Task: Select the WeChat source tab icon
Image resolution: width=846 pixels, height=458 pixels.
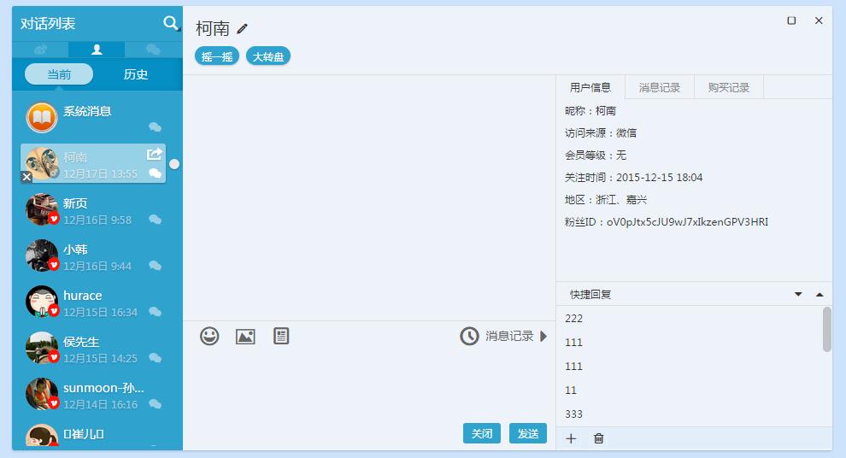Action: point(153,50)
